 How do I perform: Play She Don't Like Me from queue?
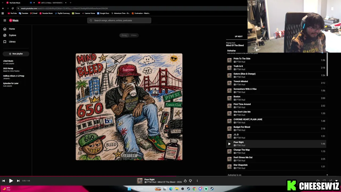tap(276, 113)
